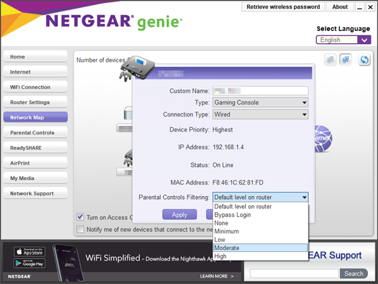Click the gaming console icon on the dialog header
The width and height of the screenshot is (378, 284).
click(x=137, y=68)
